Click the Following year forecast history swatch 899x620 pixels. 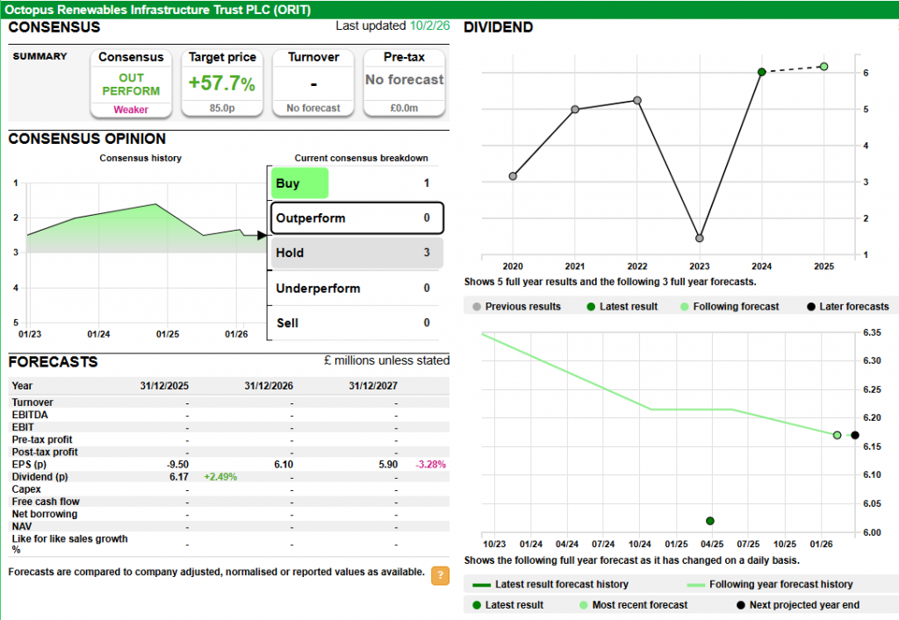(695, 585)
